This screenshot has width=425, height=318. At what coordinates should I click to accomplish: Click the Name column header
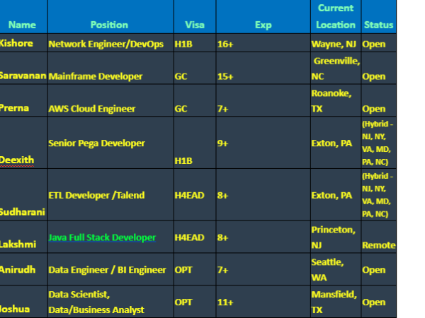point(23,17)
